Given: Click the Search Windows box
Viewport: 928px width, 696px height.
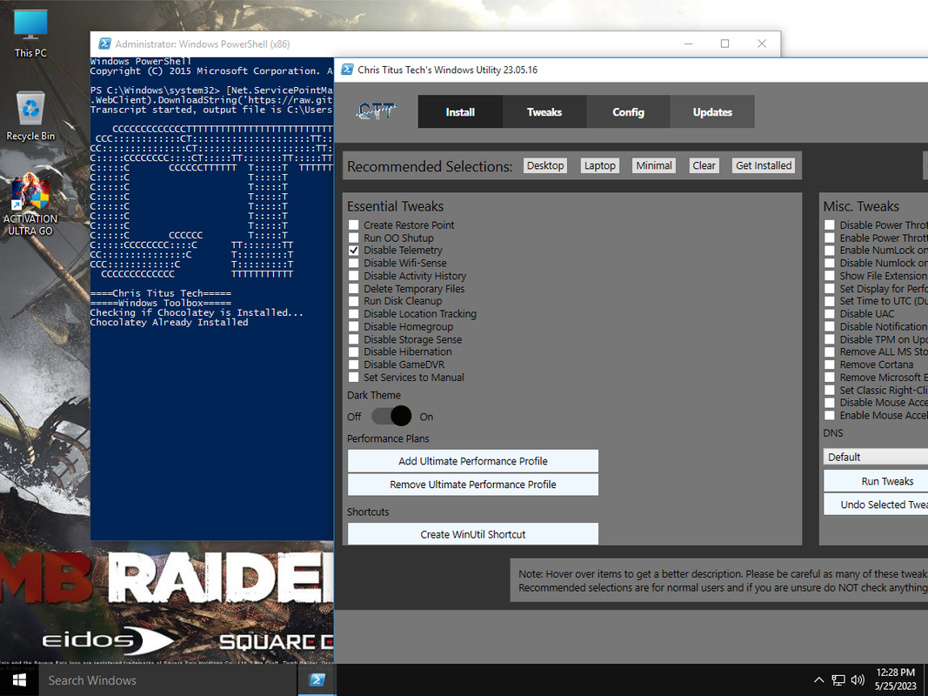Looking at the screenshot, I should point(168,680).
